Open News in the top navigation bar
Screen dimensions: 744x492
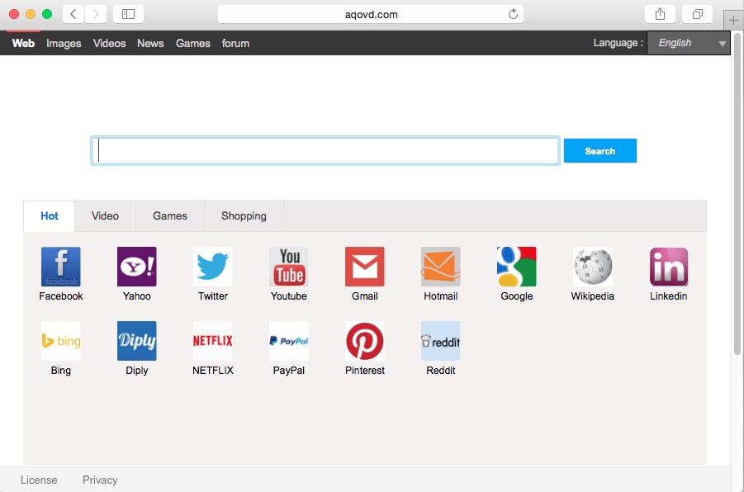coord(150,43)
